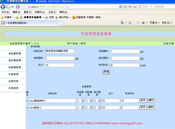175x129 pixels.
Task: Open the 查看(V) menu
Action: point(28,12)
